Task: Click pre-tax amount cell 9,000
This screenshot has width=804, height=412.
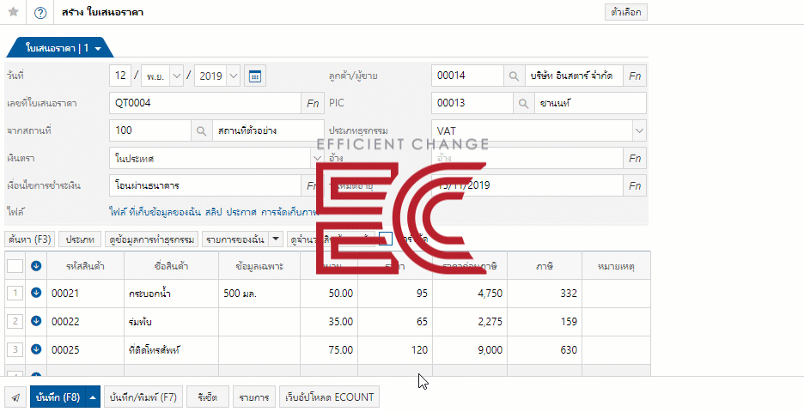Action: point(470,350)
